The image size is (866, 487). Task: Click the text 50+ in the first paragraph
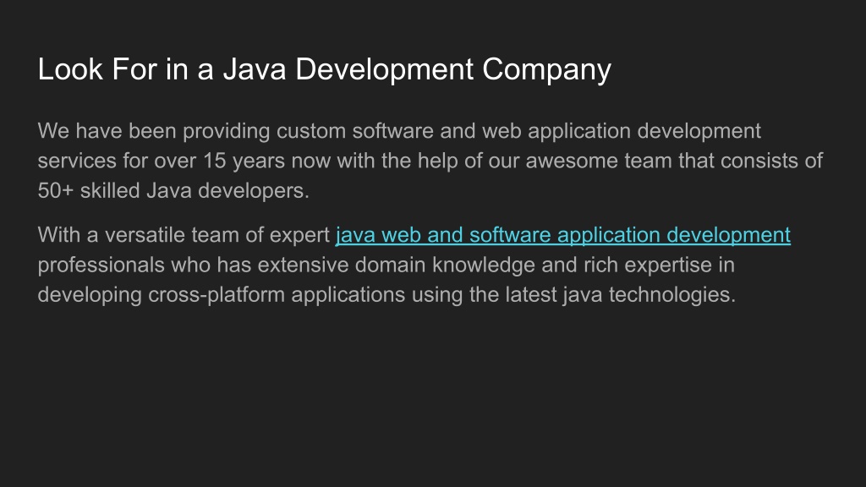(x=55, y=190)
